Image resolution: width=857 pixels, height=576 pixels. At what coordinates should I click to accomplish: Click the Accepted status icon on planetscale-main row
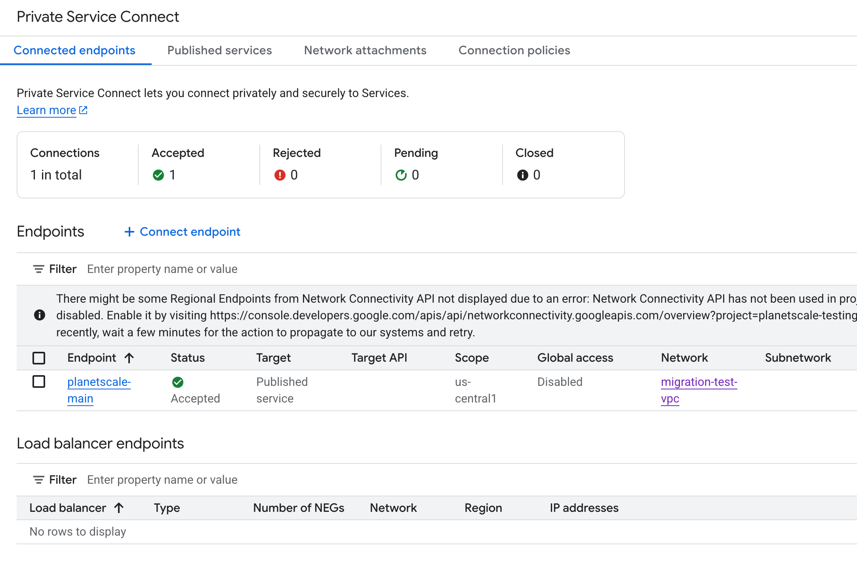pyautogui.click(x=178, y=382)
